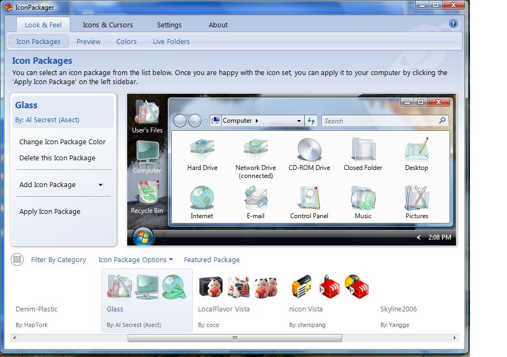Open the recent pages arrow in preview
The image size is (507, 357).
[205, 121]
